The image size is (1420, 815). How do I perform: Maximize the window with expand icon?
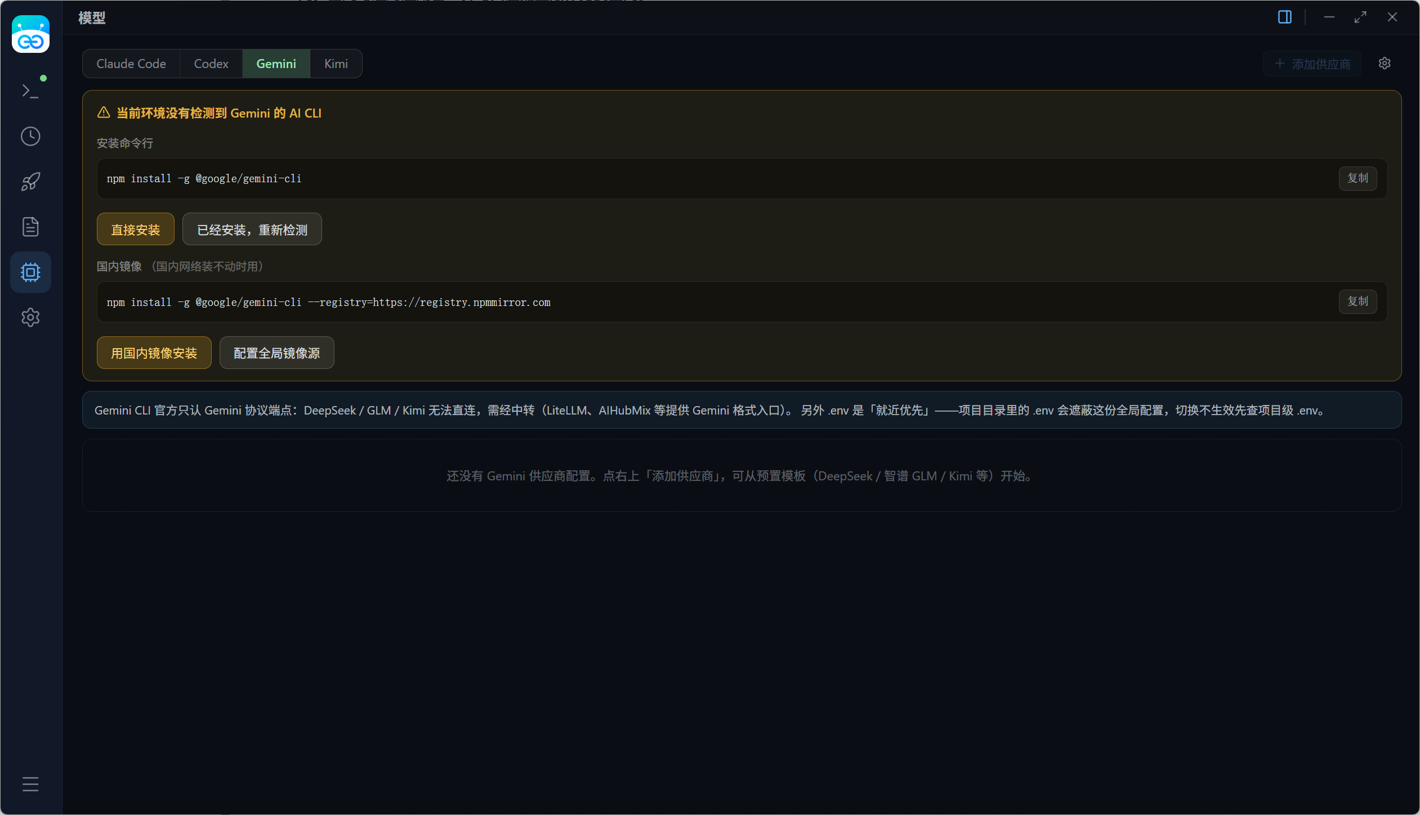[1360, 17]
